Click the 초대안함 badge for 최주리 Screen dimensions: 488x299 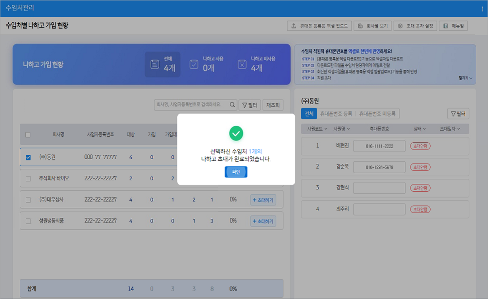pos(420,209)
